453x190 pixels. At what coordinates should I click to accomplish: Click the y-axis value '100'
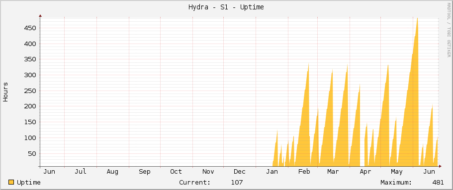point(30,138)
